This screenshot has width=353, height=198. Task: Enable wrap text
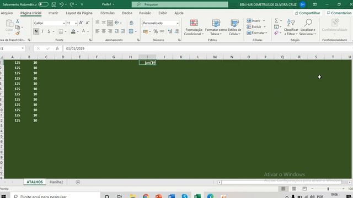coord(131,23)
